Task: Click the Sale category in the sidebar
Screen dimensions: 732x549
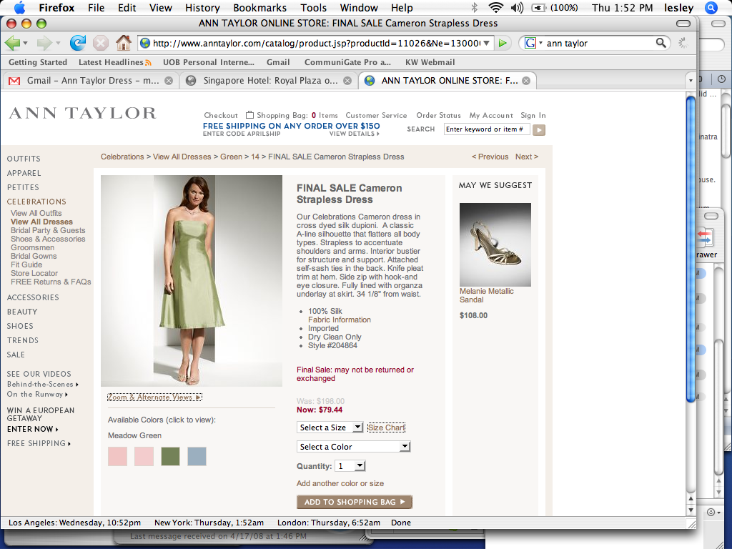Action: [x=16, y=355]
